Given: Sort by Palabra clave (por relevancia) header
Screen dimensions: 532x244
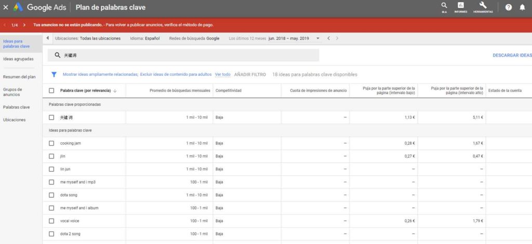Looking at the screenshot, I should [86, 91].
